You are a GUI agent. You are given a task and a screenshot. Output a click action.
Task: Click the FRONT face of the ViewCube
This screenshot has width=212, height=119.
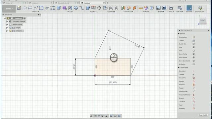click(202, 20)
